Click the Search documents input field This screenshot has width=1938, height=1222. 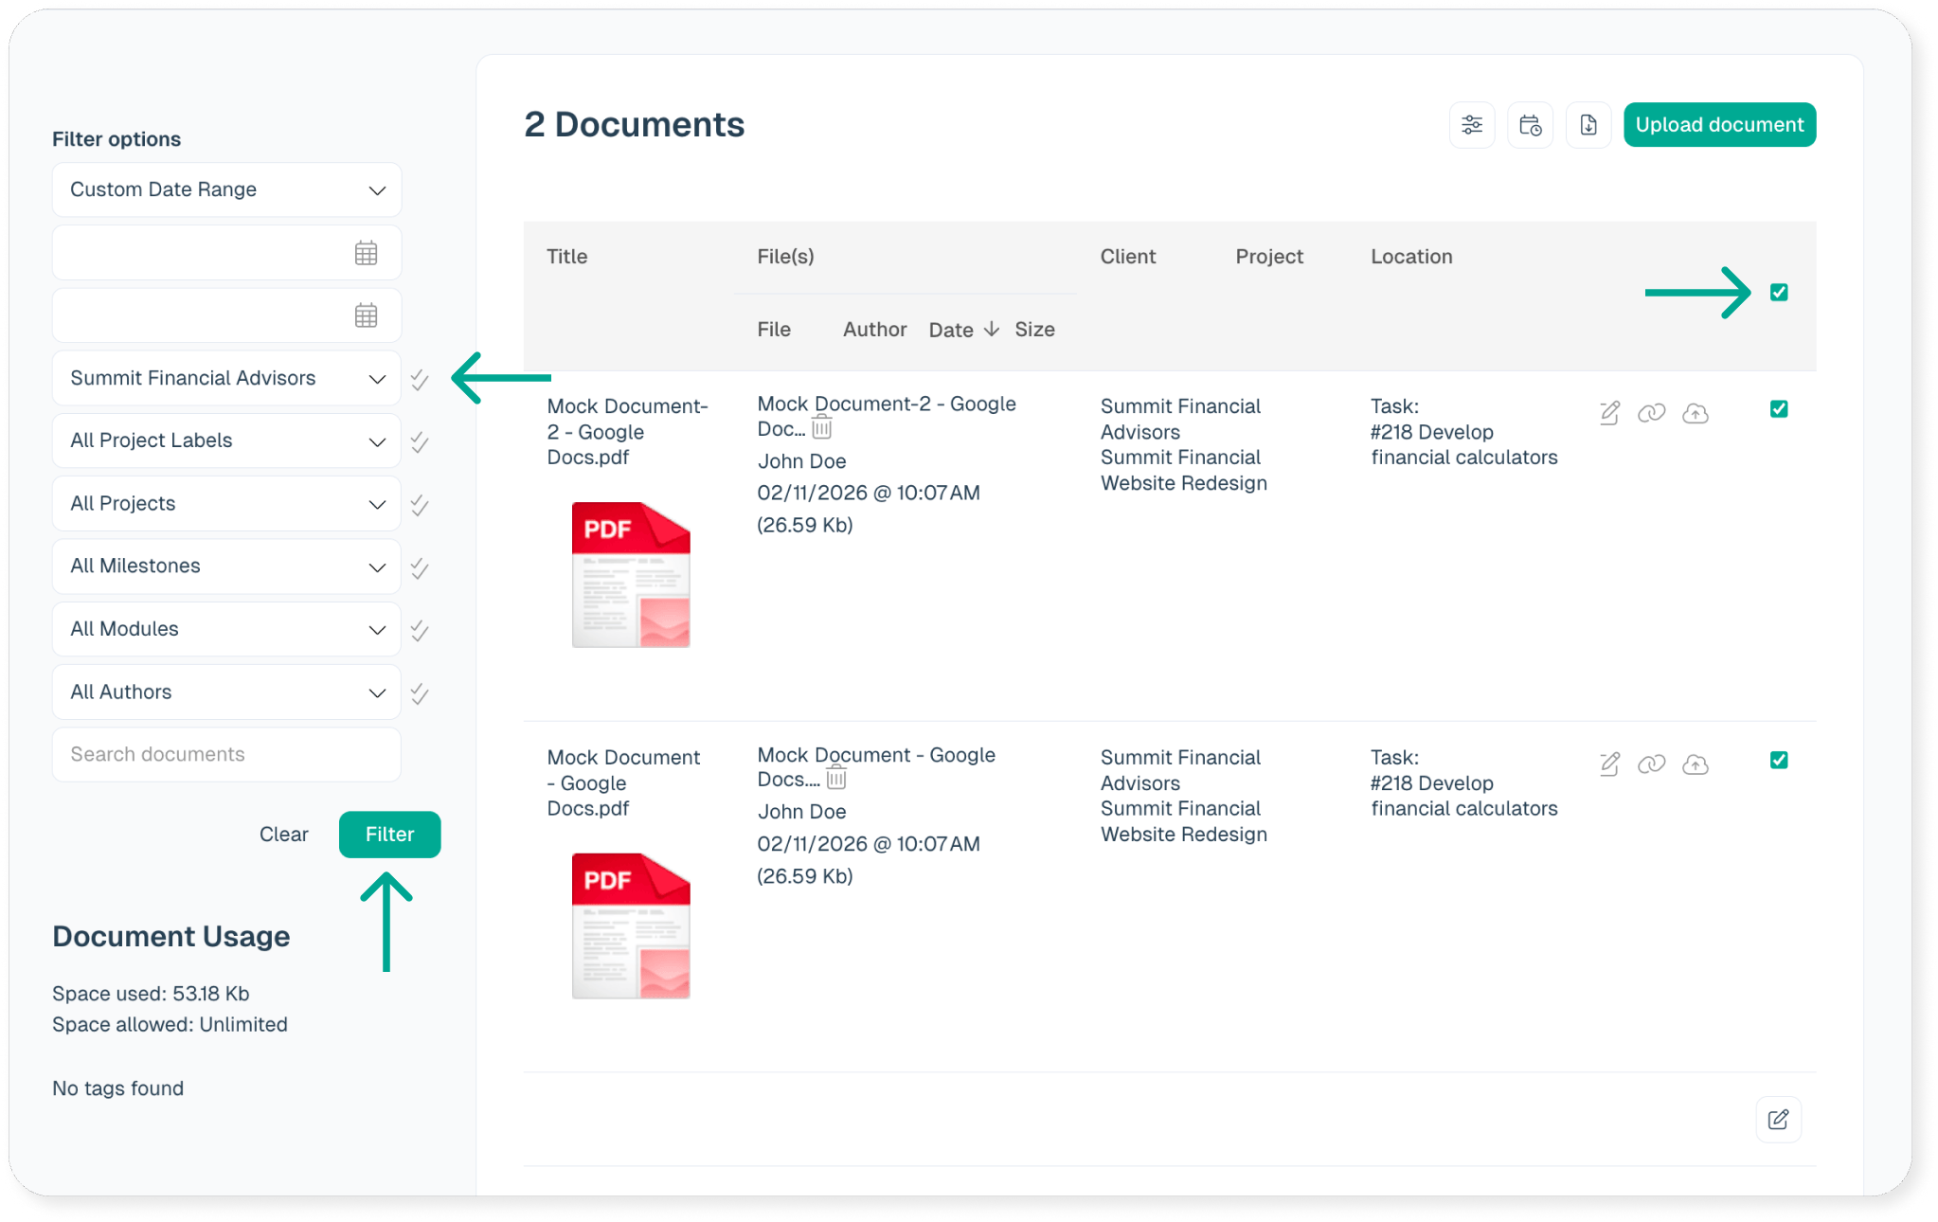pos(226,755)
